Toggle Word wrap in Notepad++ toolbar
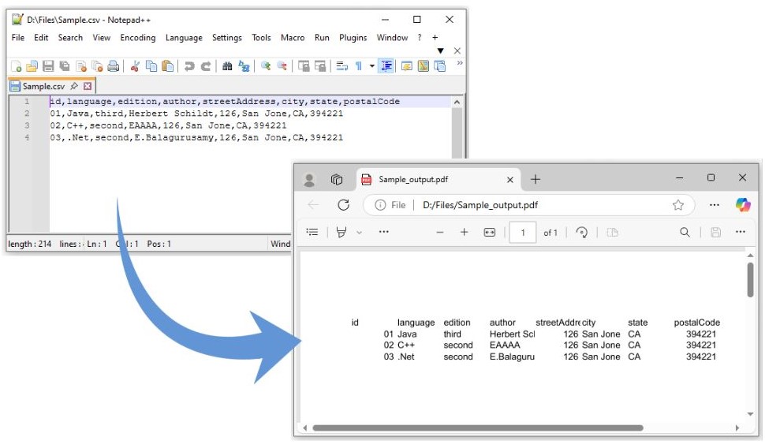The width and height of the screenshot is (765, 448). pos(341,66)
